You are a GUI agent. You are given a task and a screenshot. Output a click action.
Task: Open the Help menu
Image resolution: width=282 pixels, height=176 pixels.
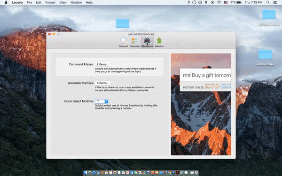coord(89,2)
